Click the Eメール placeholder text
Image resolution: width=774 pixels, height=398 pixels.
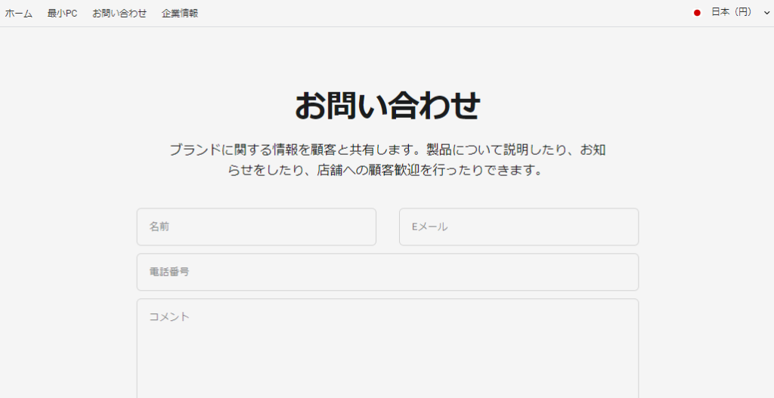(429, 227)
